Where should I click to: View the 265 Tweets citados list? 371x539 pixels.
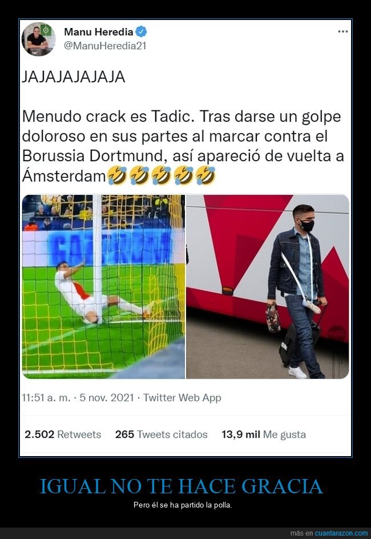pyautogui.click(x=162, y=434)
